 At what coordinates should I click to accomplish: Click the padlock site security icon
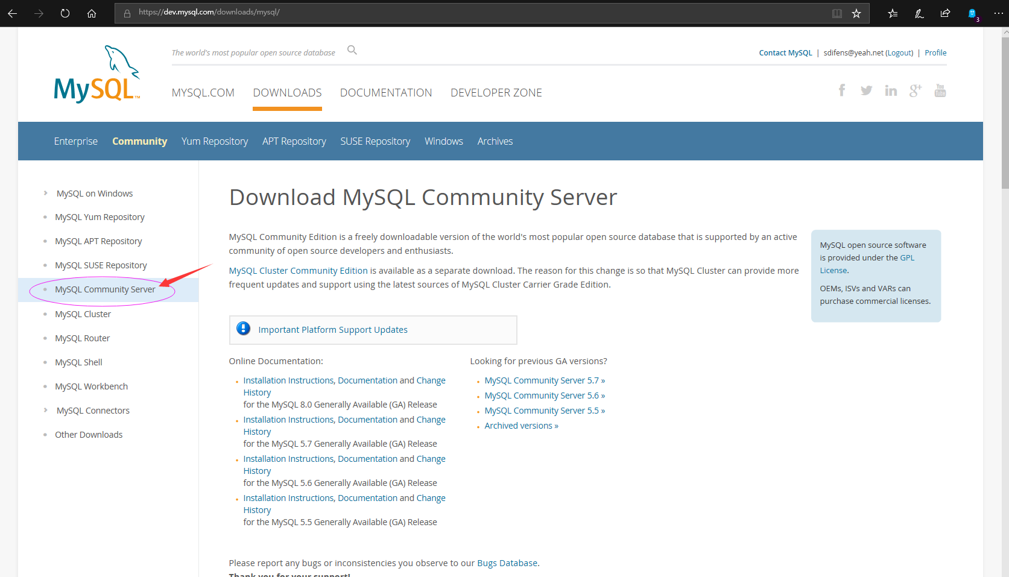coord(127,13)
